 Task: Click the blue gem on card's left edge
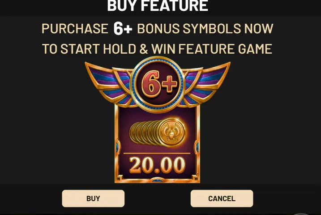[117, 147]
